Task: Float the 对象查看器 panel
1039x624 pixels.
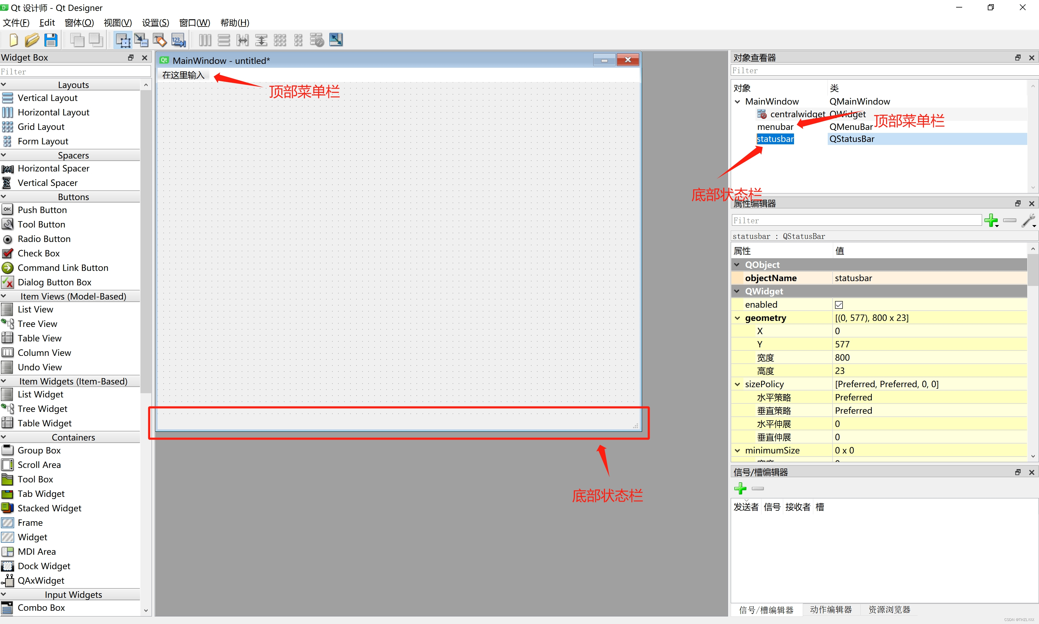Action: (1018, 57)
